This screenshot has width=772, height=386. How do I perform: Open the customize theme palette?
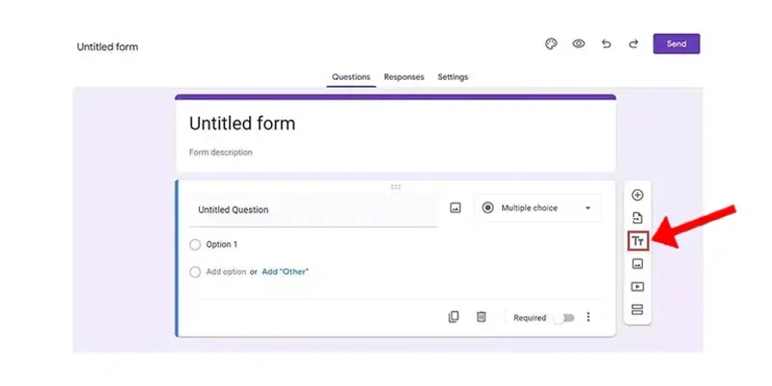pyautogui.click(x=551, y=44)
